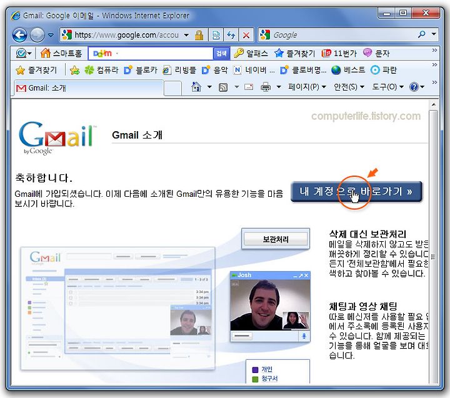The height and width of the screenshot is (398, 450).
Task: Click the compatibility view page icon
Action: (216, 35)
